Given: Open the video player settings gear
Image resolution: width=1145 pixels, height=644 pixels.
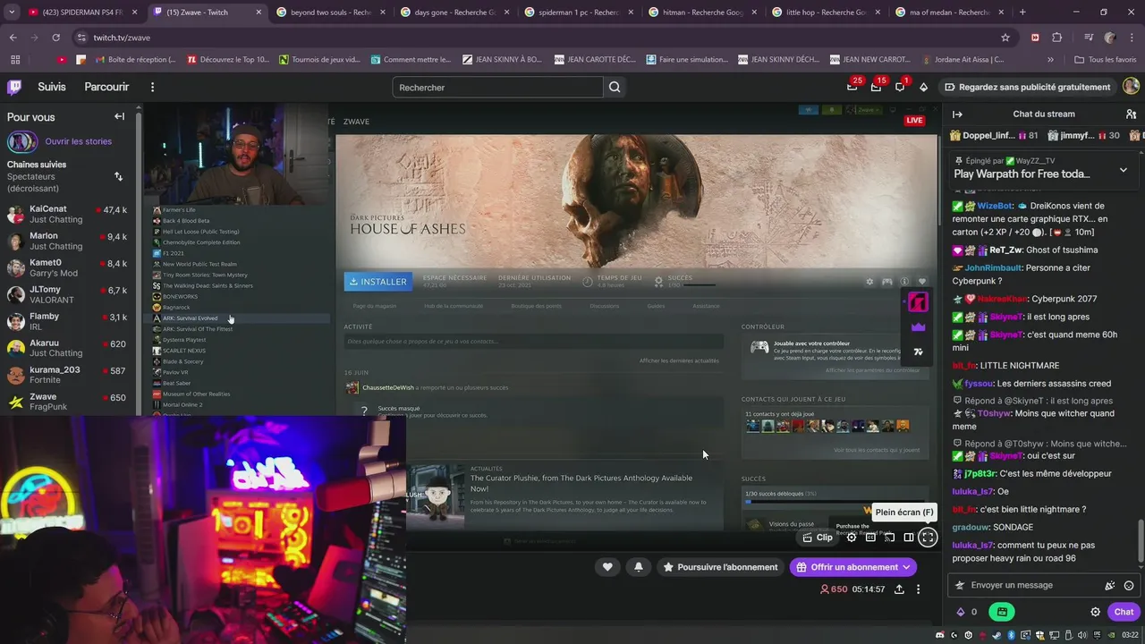Looking at the screenshot, I should (x=852, y=538).
